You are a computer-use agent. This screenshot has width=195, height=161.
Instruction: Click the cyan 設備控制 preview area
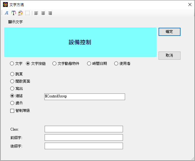tap(80, 42)
